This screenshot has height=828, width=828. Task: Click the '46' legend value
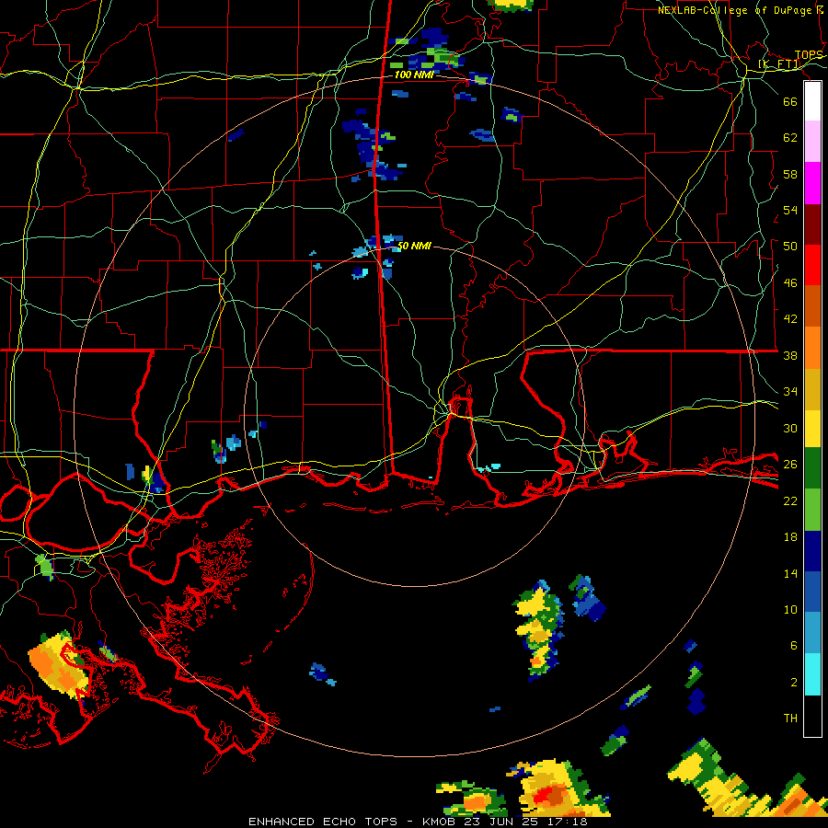[x=790, y=283]
